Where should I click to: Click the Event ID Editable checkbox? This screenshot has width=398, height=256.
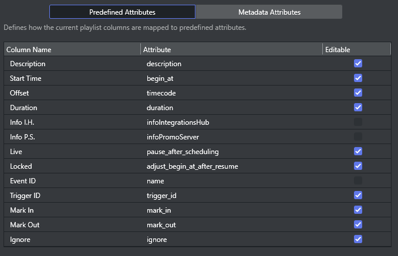(358, 180)
